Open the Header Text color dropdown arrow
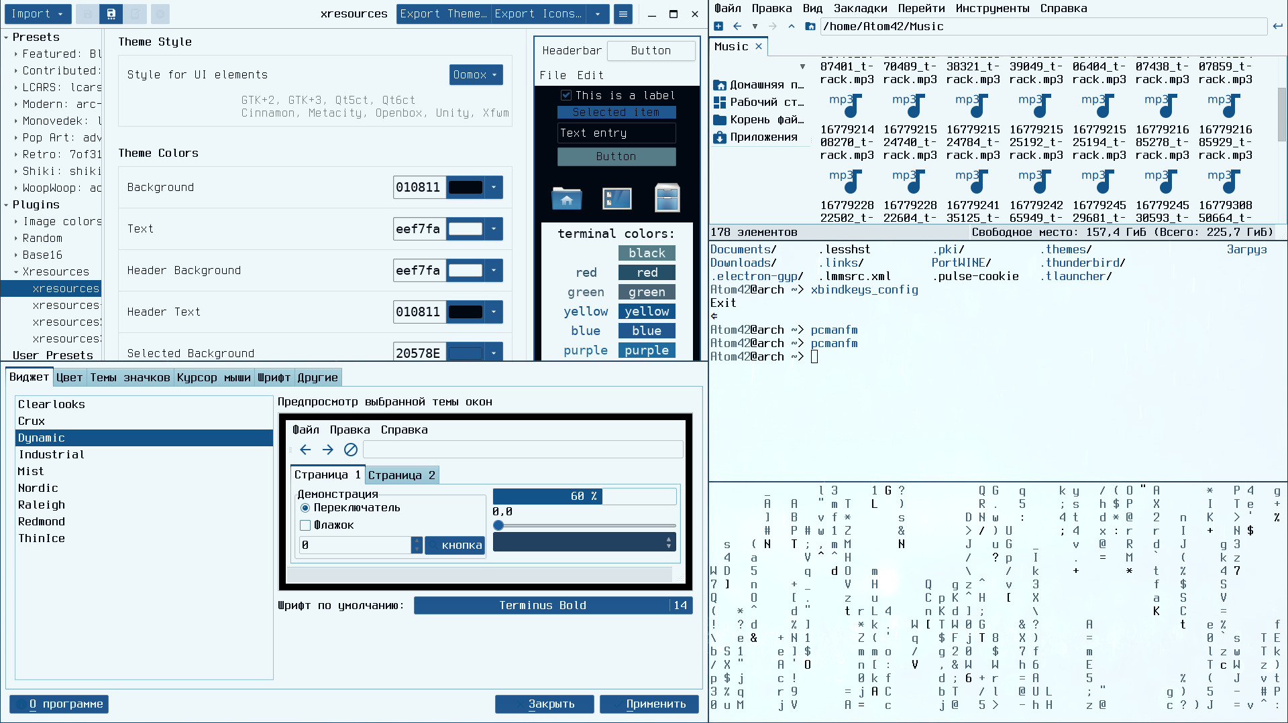Screen dimensions: 1288x723 pyautogui.click(x=494, y=312)
